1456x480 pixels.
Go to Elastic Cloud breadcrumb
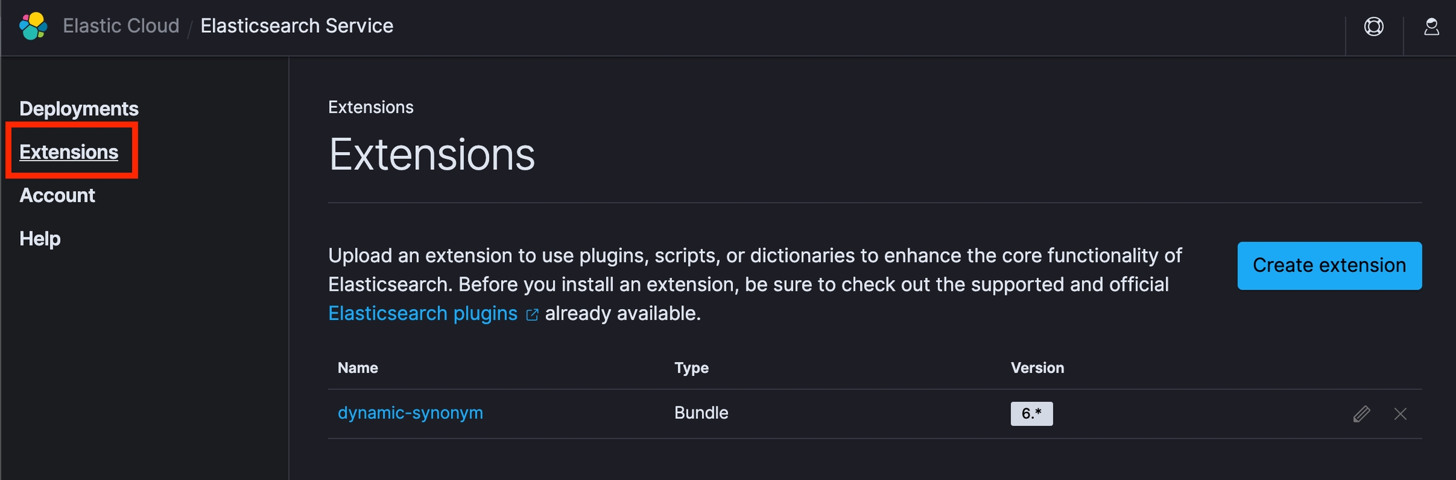point(121,26)
